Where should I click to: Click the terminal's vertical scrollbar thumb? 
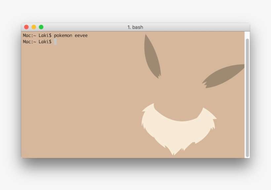(x=247, y=98)
